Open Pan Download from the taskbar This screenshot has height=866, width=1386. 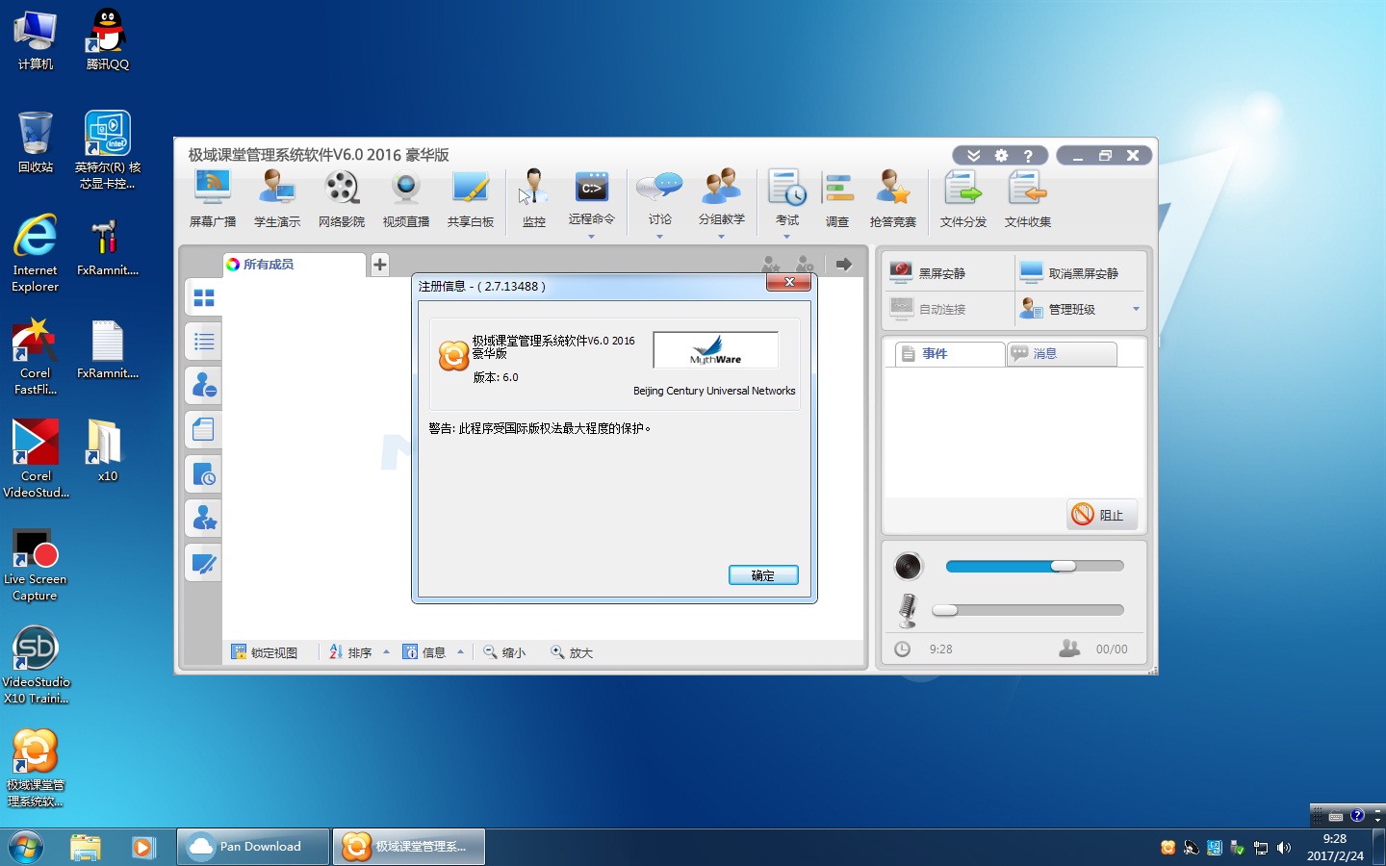[253, 847]
